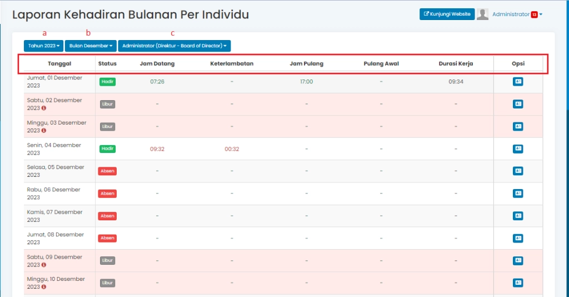Viewport: 569px width, 297px height.
Task: Open the Administrator (Direktur - Board of Director) selector
Action: [174, 46]
